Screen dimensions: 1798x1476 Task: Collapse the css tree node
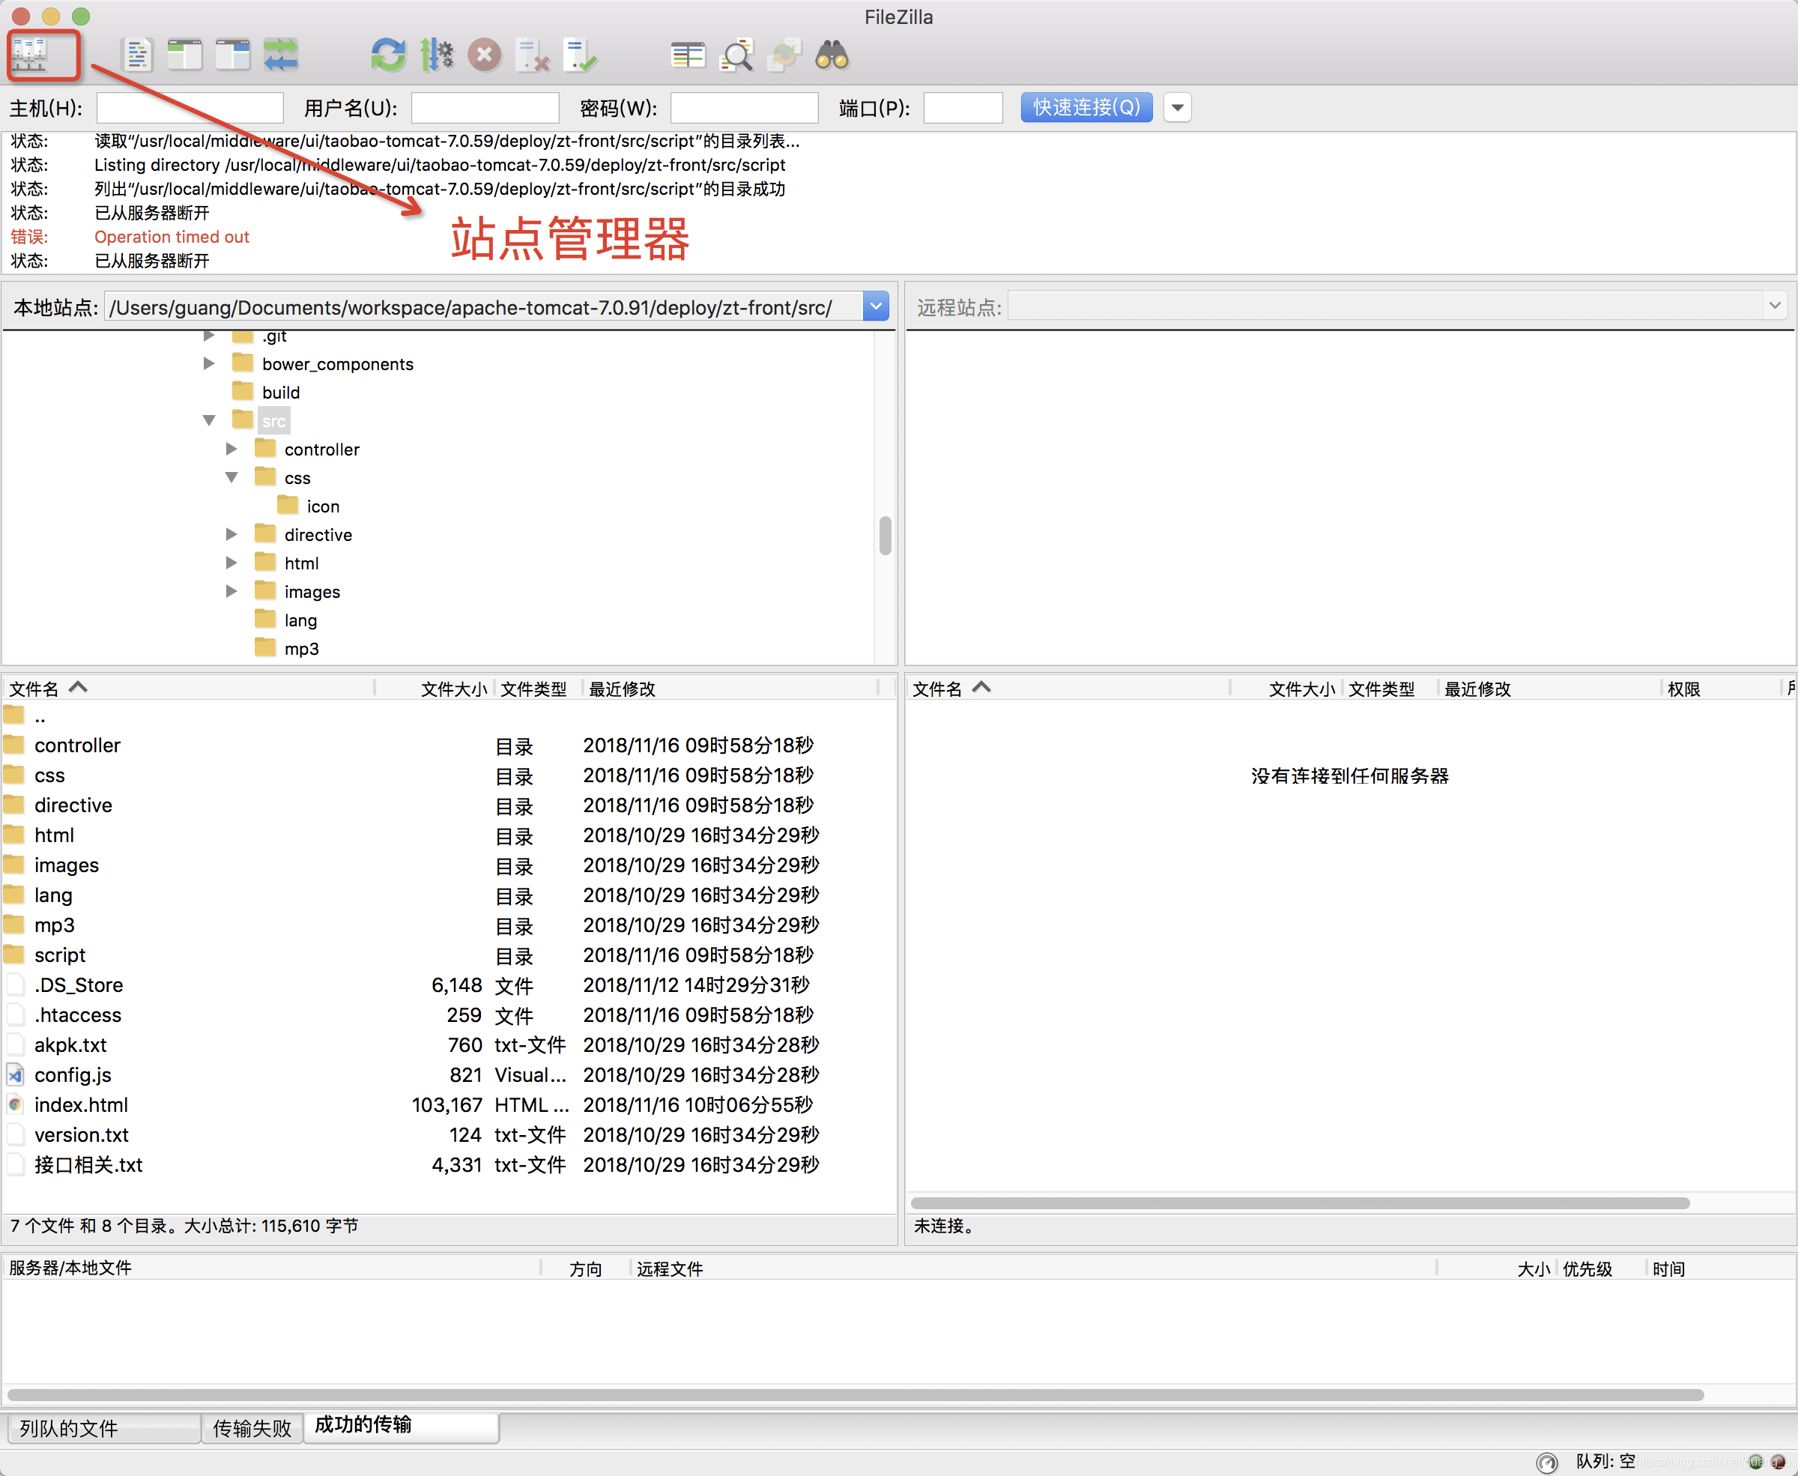(x=231, y=477)
